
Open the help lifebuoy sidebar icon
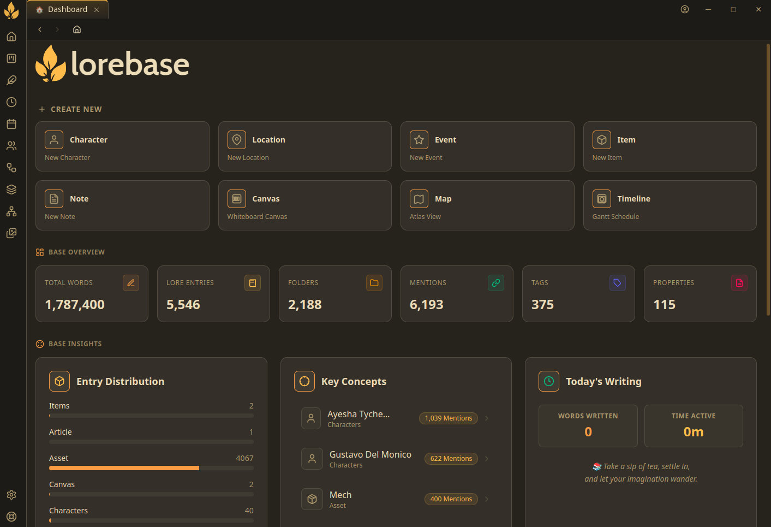[11, 517]
